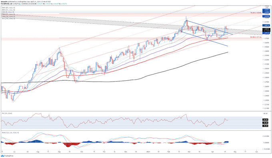Click the 78.60% Fibonacci level label
This screenshot has width=272, height=158.
tap(256, 13)
